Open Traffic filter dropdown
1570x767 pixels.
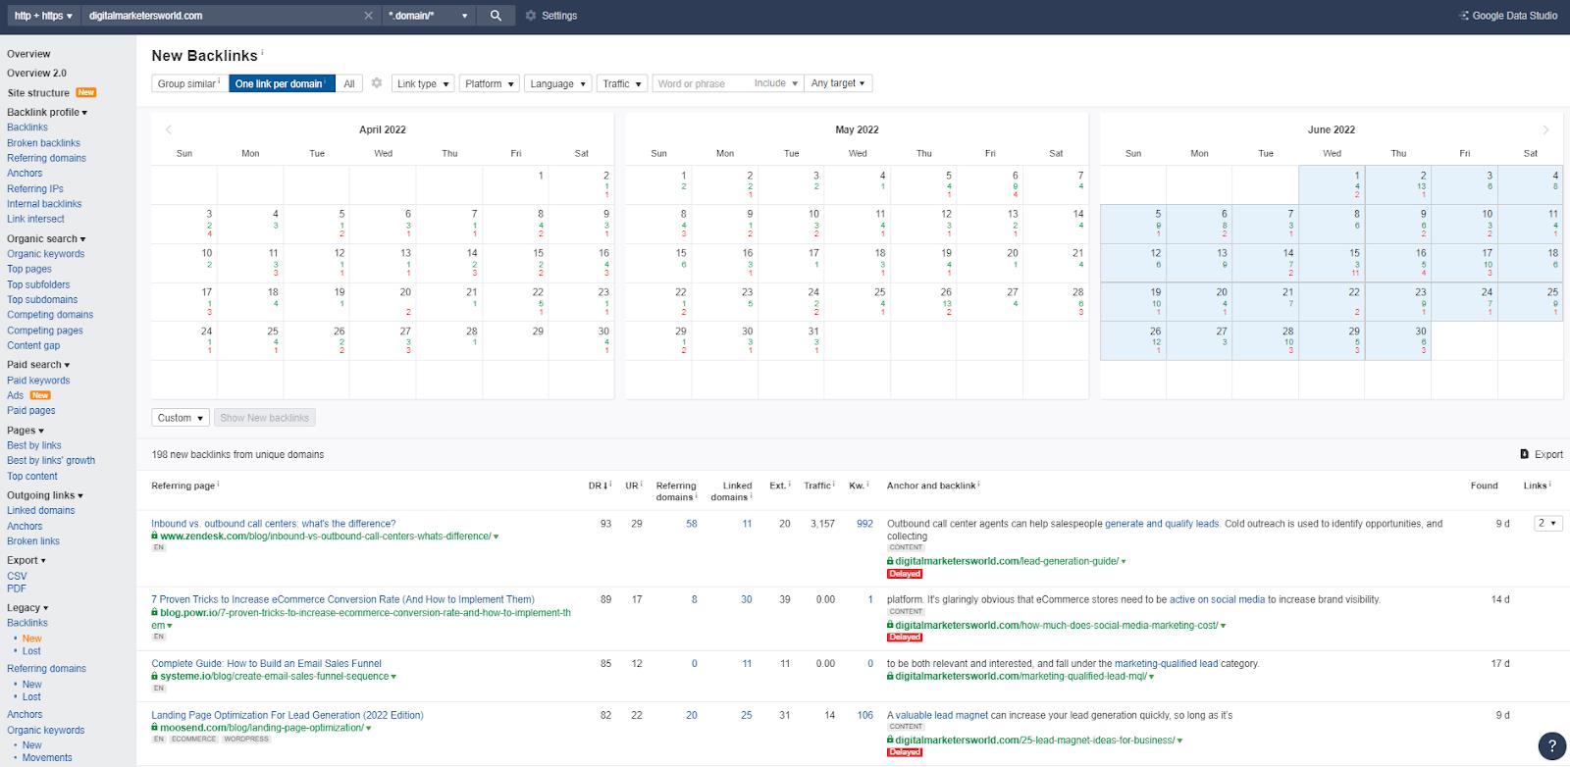[x=622, y=83]
